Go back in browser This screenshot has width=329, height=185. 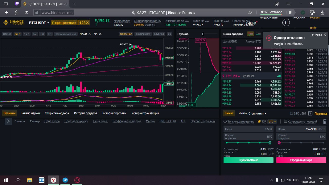click(x=7, y=13)
